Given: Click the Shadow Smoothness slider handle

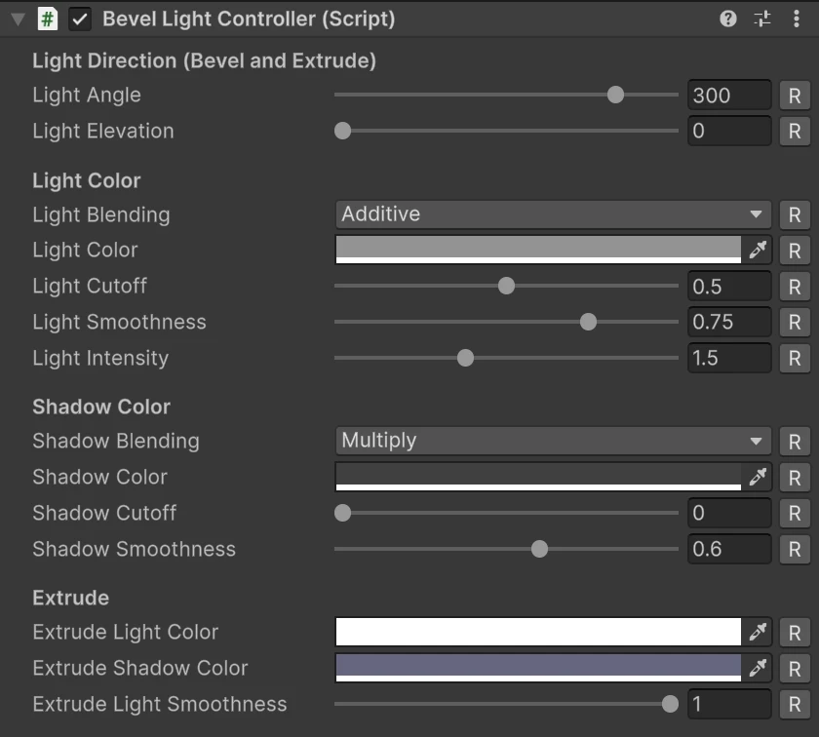Looking at the screenshot, I should pos(539,549).
